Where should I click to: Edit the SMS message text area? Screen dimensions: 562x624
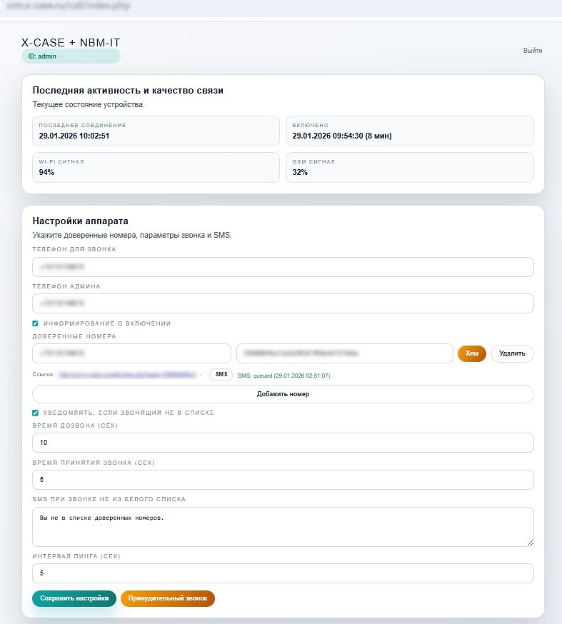(x=283, y=526)
